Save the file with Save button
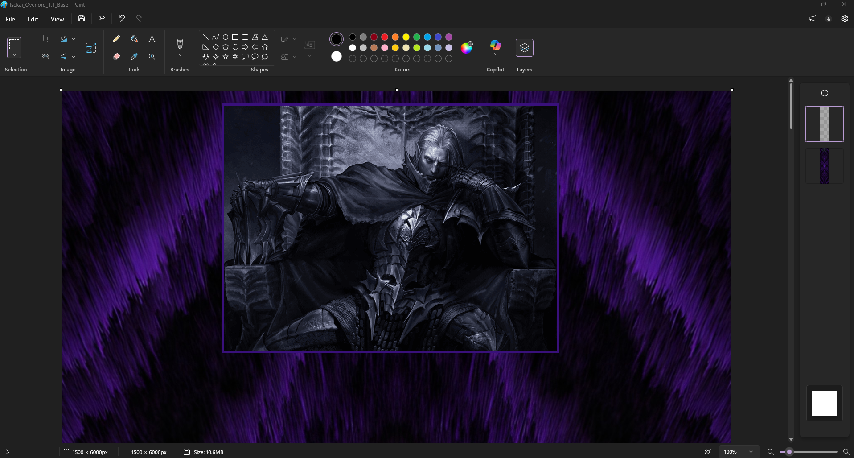The height and width of the screenshot is (458, 854). click(82, 18)
